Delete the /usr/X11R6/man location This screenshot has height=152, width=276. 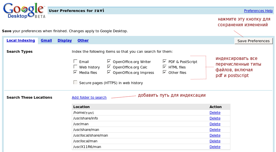coord(215,147)
